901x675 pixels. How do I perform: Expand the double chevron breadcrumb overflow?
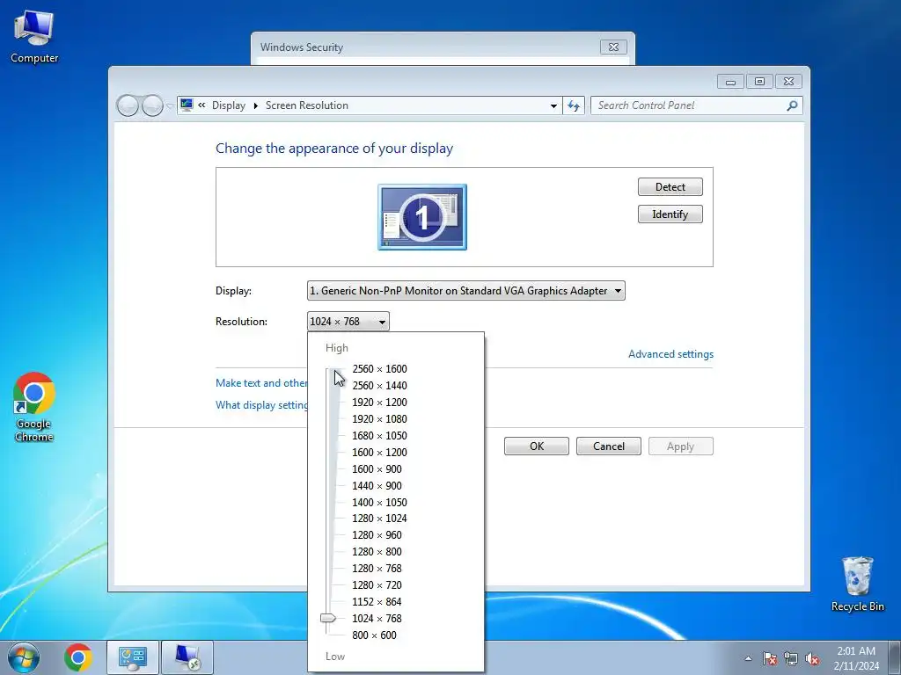tap(201, 105)
